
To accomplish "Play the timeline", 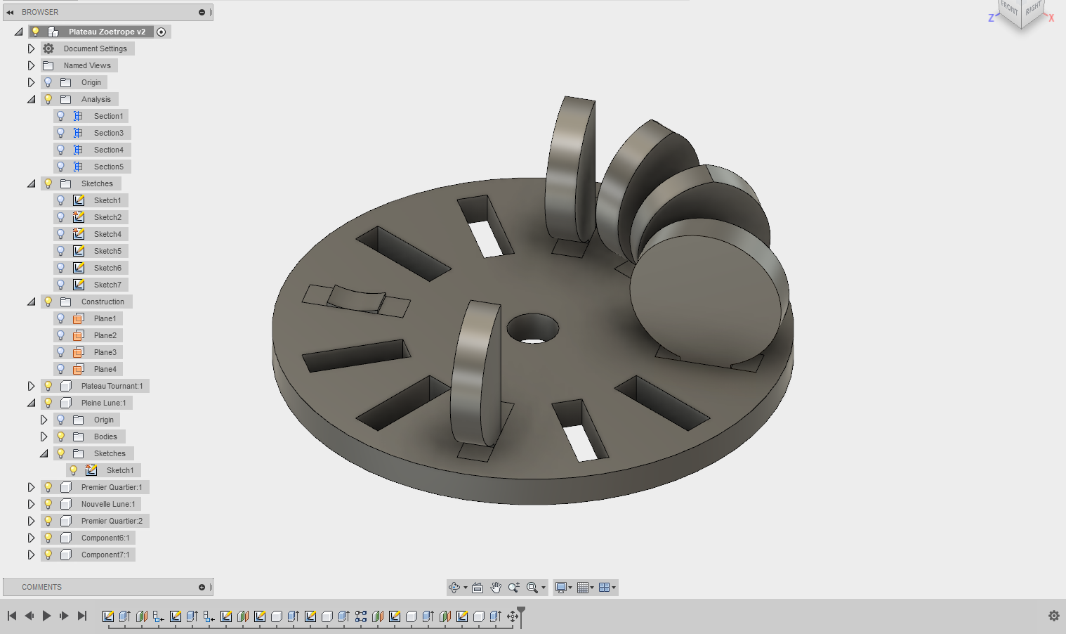I will coord(46,616).
